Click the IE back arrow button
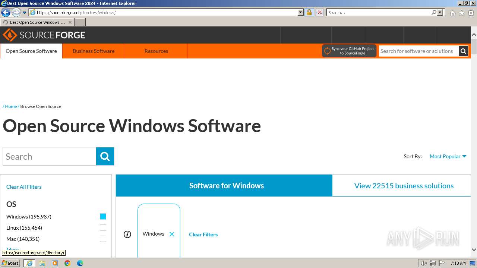Screen dimensions: 477x268 (6, 12)
